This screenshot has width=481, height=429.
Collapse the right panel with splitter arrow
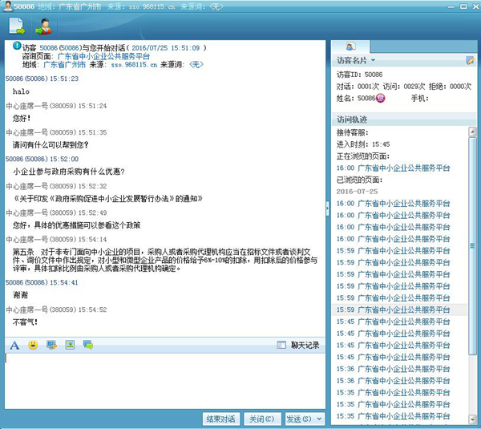[327, 207]
